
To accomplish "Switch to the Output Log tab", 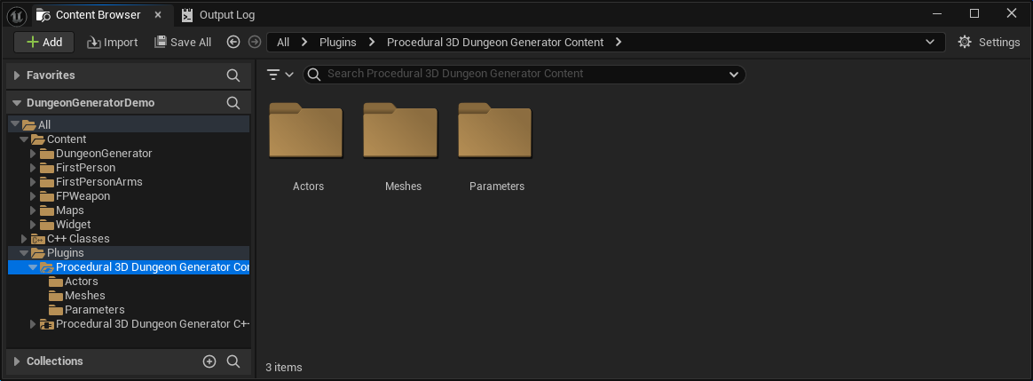I will [218, 14].
